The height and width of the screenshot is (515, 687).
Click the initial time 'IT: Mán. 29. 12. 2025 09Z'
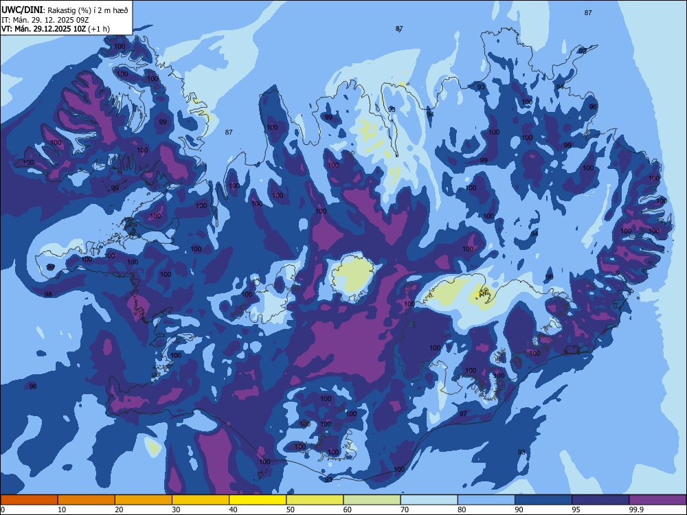[45, 20]
